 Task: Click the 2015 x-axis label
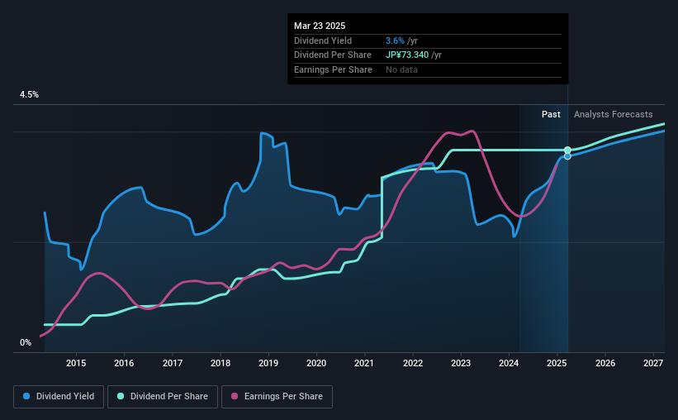[76, 363]
